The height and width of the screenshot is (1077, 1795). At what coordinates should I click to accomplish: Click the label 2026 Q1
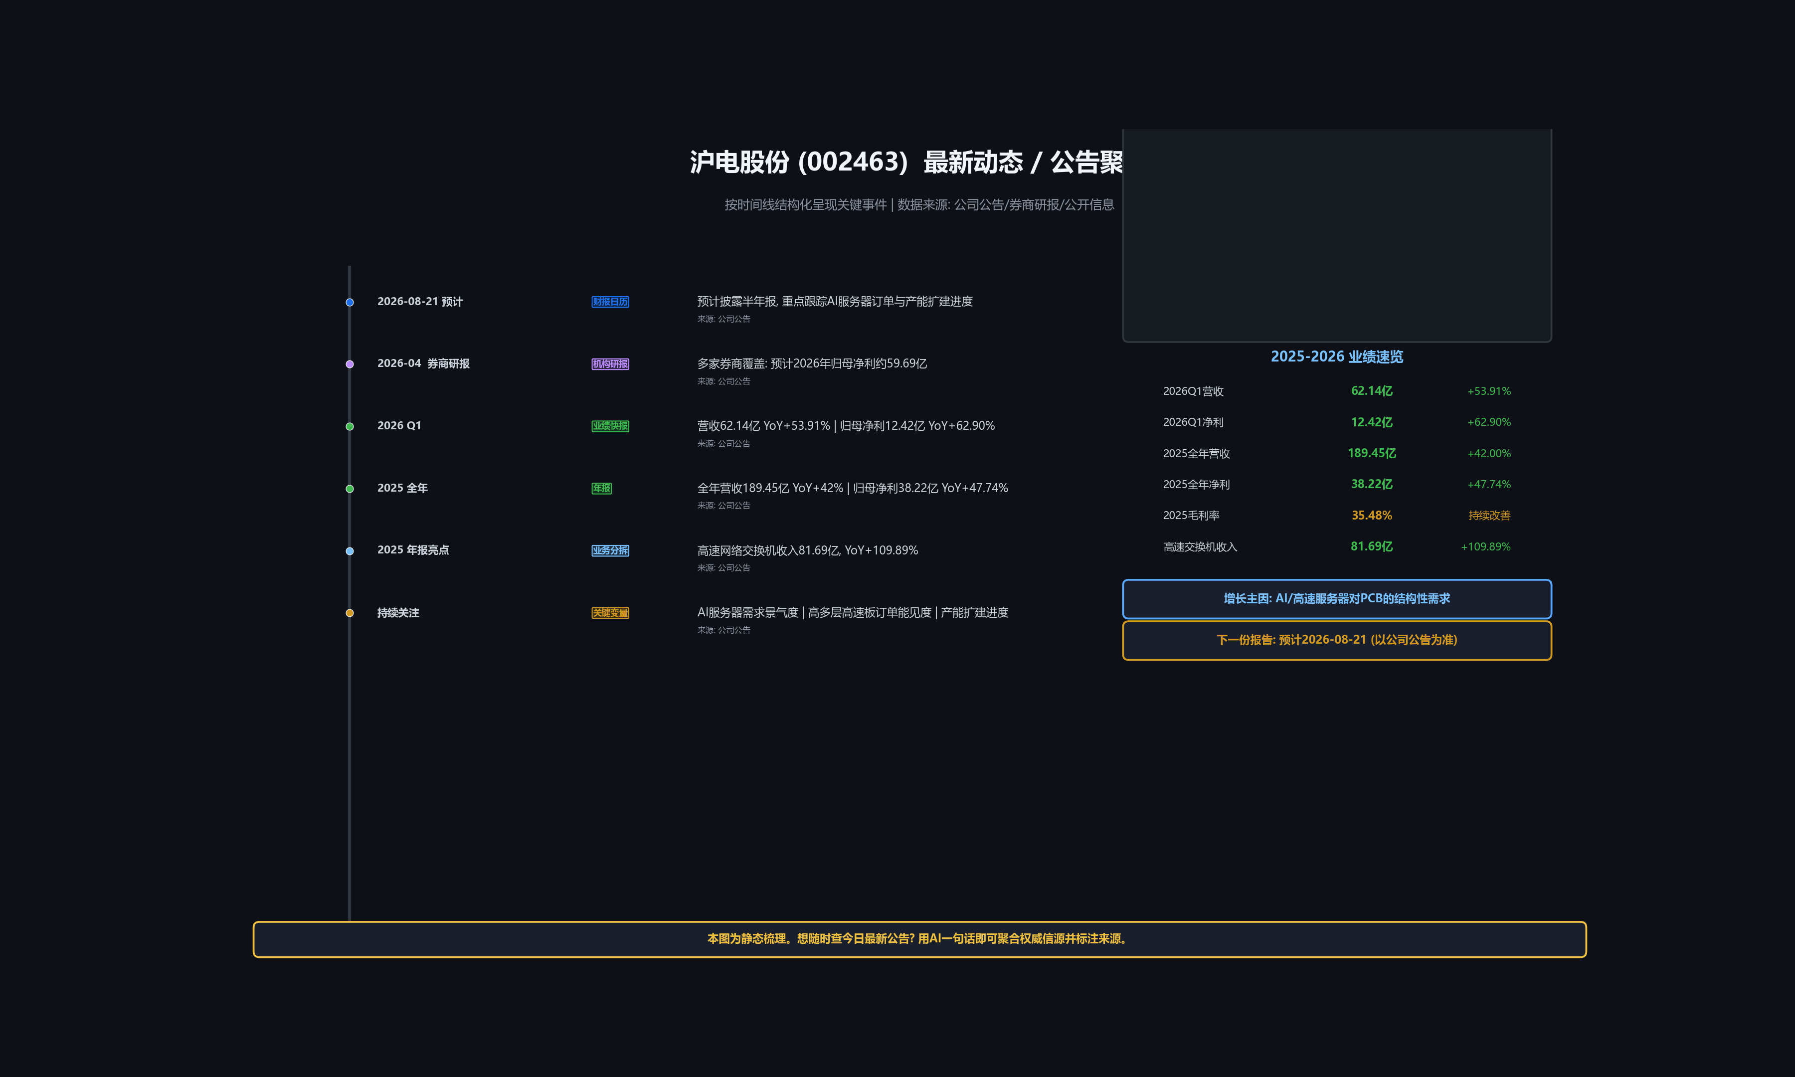coord(399,426)
